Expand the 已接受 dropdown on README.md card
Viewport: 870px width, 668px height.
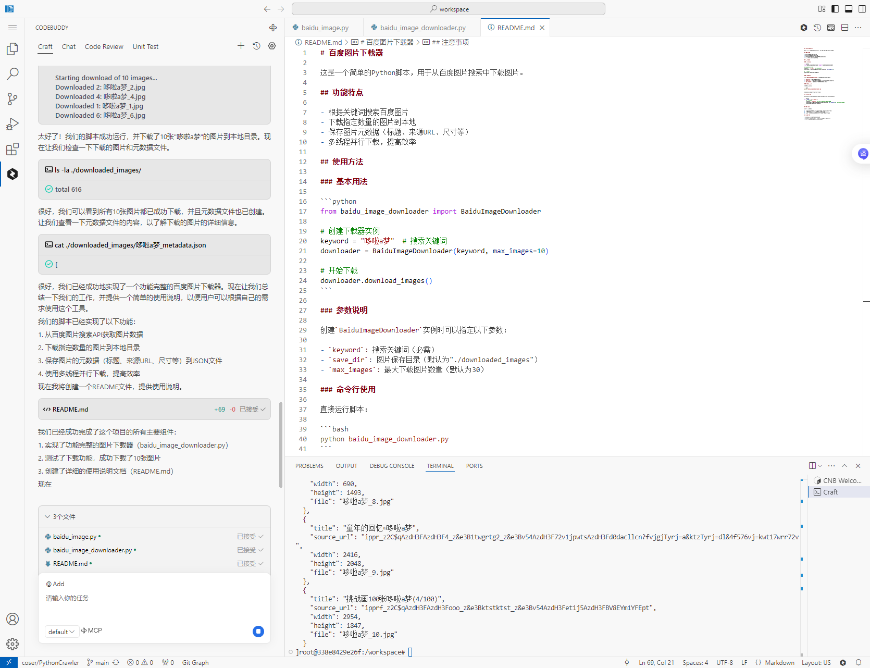tap(253, 410)
